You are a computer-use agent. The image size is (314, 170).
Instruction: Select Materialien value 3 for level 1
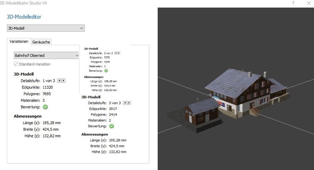(44, 101)
